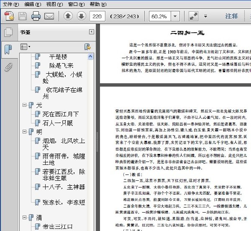251x231 pixels.
Task: Click the zoom percentage field 60.2%
Action: 160,16
